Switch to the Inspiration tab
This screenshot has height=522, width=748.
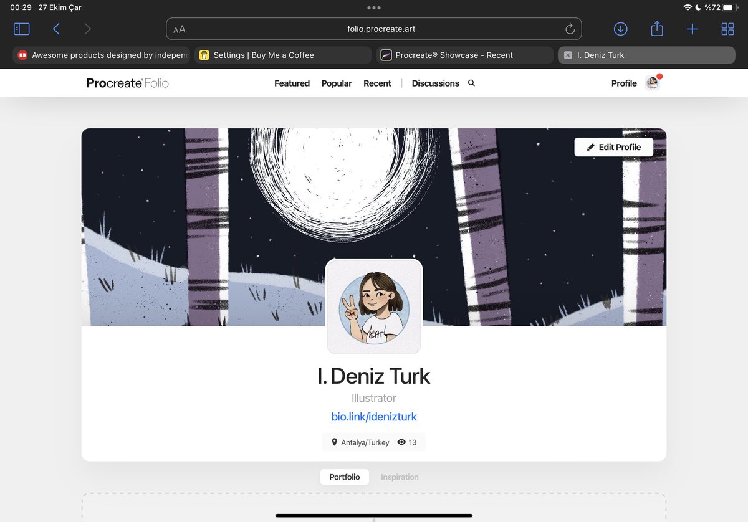pos(400,477)
